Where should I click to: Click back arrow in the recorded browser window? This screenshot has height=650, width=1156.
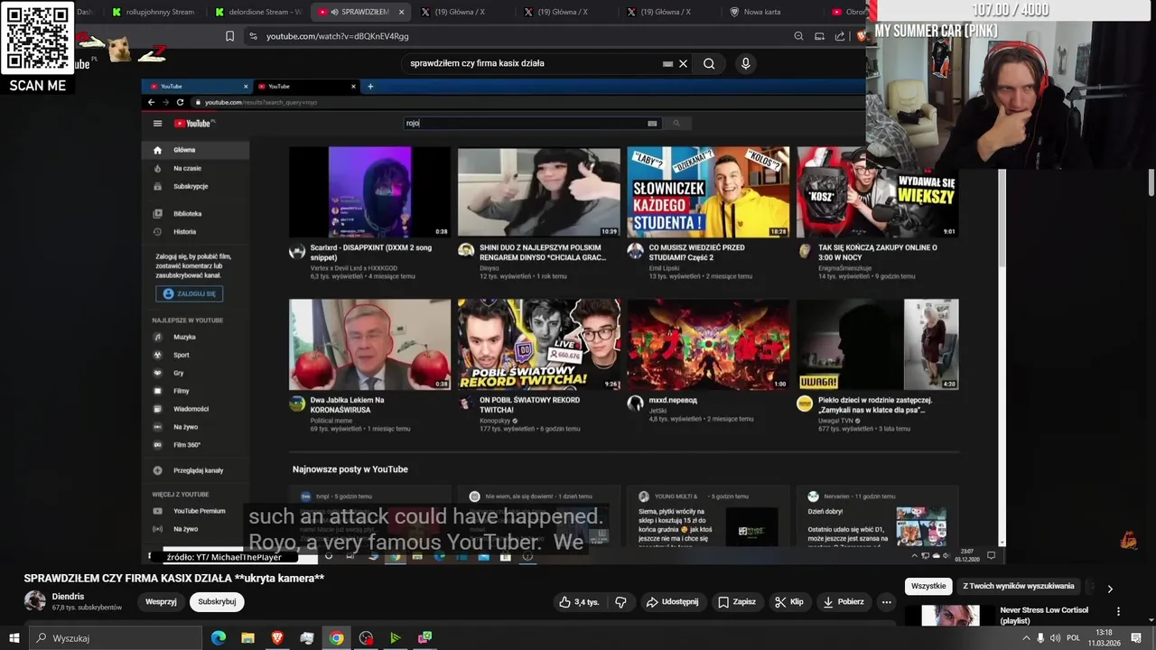(152, 102)
